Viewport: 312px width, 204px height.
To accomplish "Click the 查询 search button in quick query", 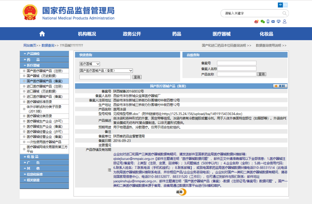I will coord(137,77).
